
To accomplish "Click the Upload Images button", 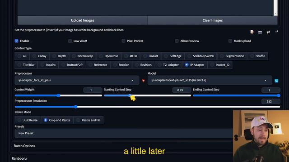I will (82, 20).
